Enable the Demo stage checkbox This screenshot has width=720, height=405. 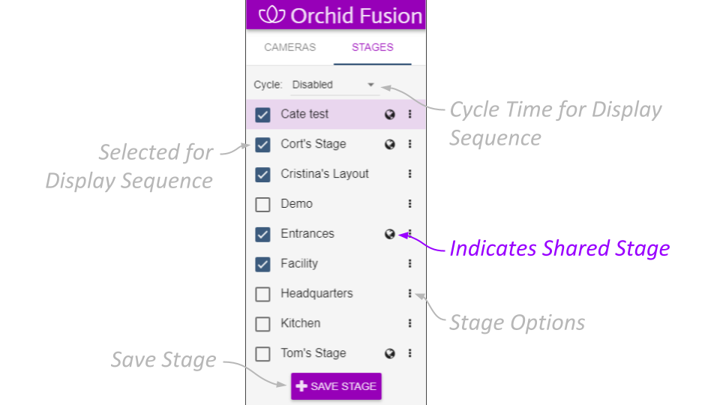coord(262,204)
